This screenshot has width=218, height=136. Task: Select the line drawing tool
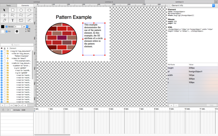coord(29,15)
